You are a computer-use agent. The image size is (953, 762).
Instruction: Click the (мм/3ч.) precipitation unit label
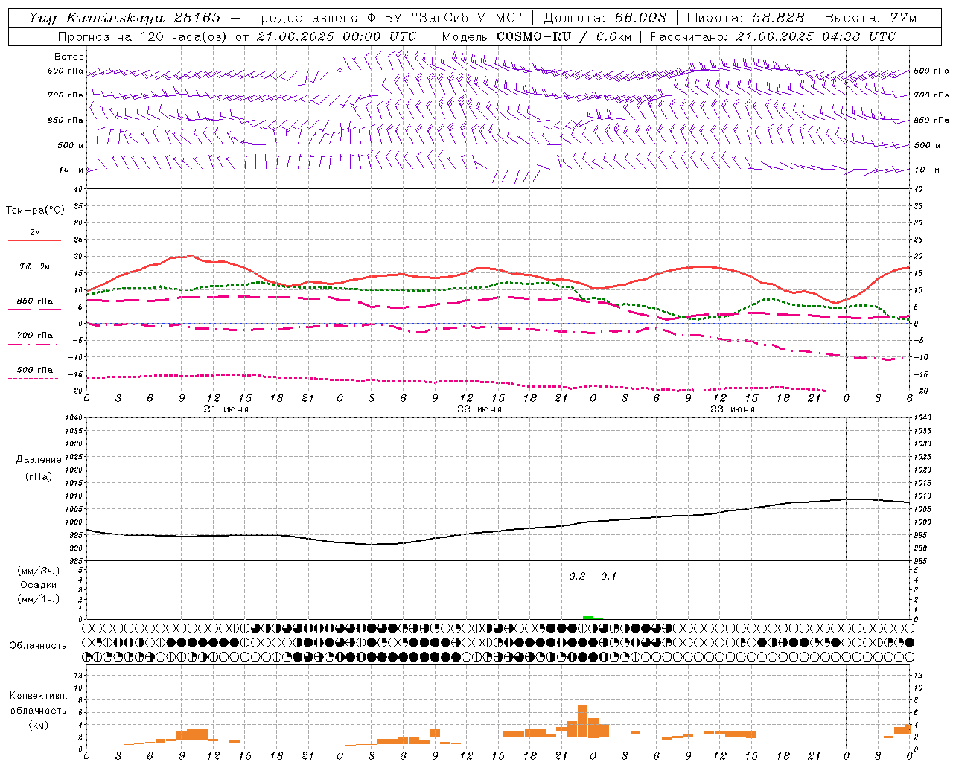pos(38,571)
